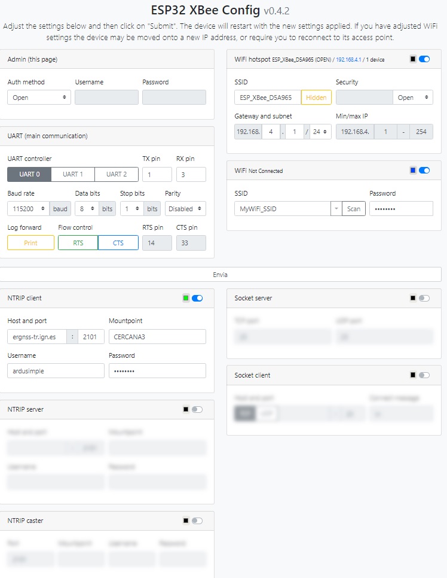Expand the Parity dropdown
This screenshot has height=578, width=447.
[x=185, y=209]
